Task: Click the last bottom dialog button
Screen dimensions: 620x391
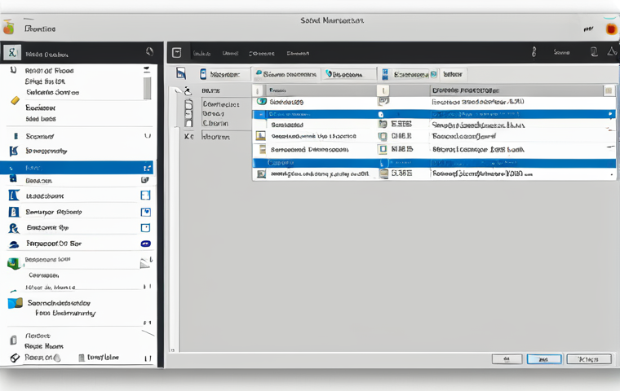Action: 589,359
